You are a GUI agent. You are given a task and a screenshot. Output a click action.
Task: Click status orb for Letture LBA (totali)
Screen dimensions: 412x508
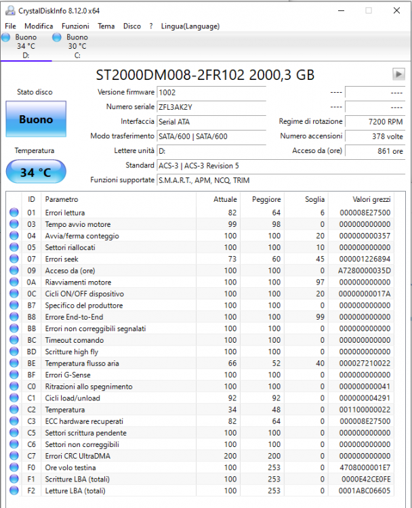click(x=14, y=490)
